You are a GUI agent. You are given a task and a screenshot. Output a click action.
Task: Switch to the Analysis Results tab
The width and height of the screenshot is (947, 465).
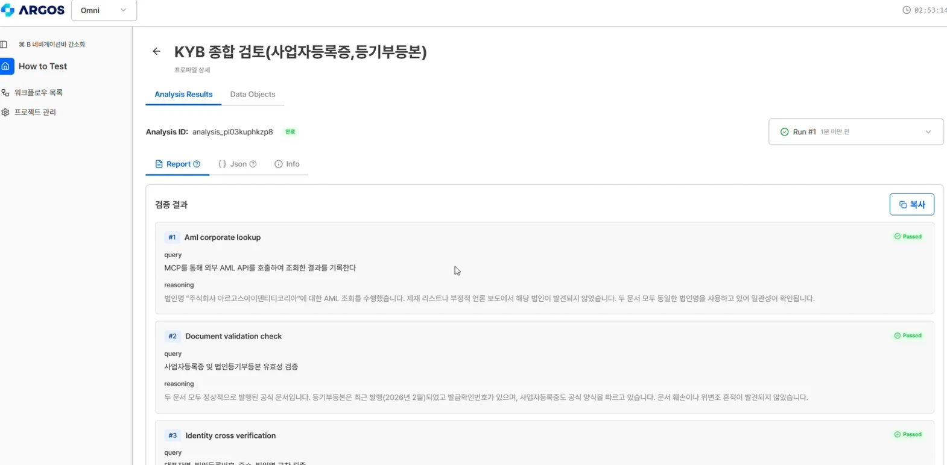pos(183,95)
